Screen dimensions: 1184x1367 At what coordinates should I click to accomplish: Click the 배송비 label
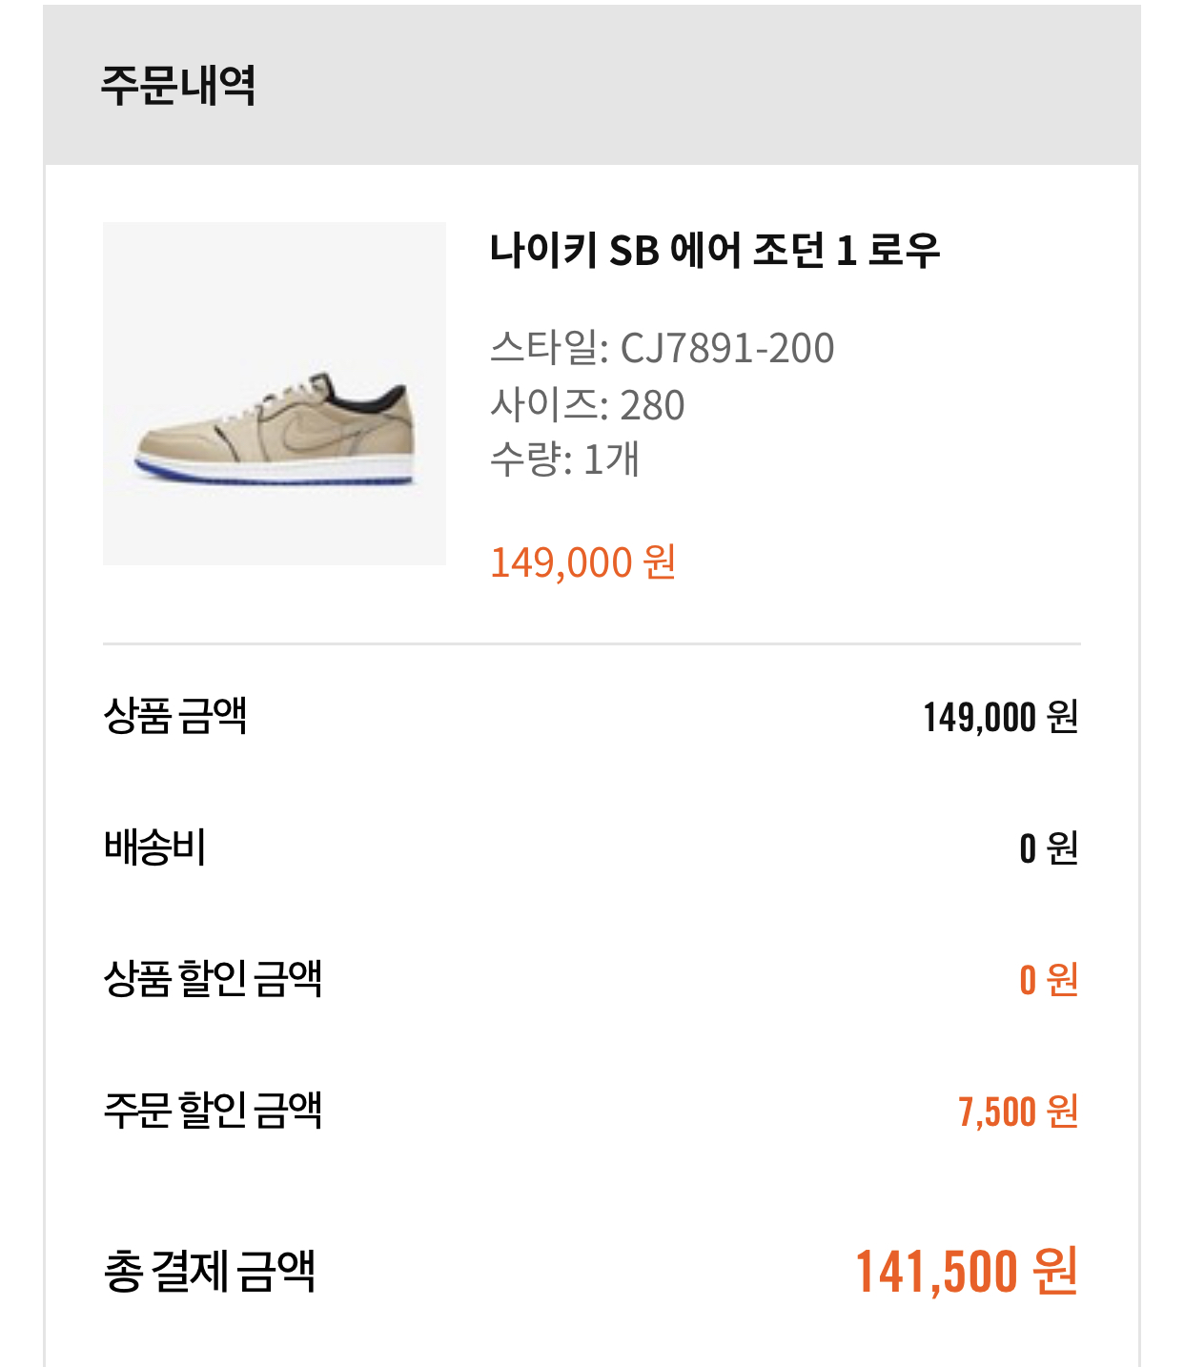[x=155, y=847]
